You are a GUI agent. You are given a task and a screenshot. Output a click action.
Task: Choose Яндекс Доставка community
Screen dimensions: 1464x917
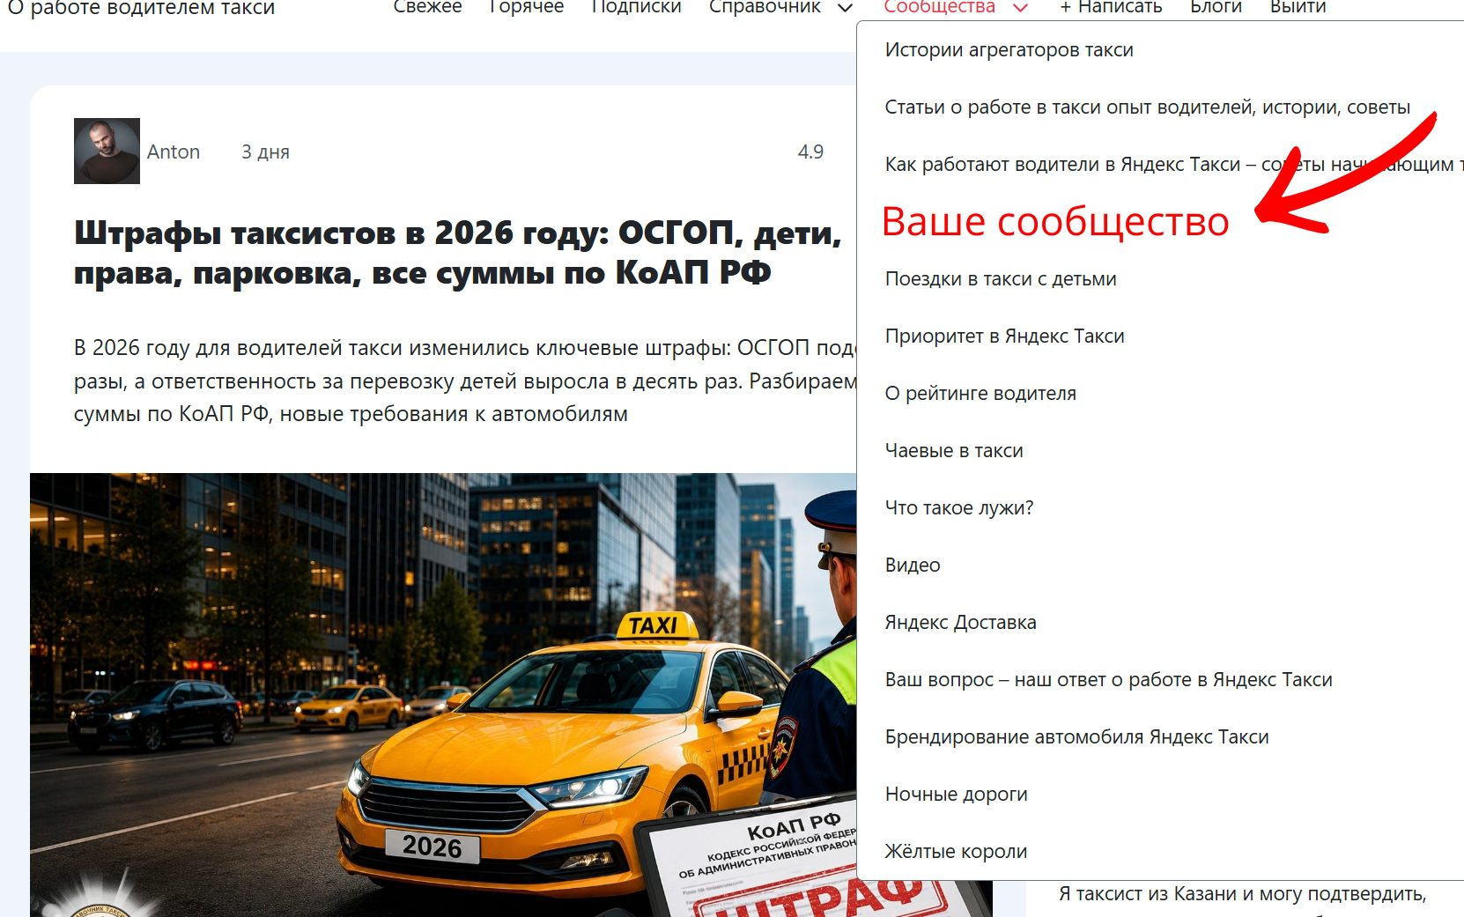point(960,623)
